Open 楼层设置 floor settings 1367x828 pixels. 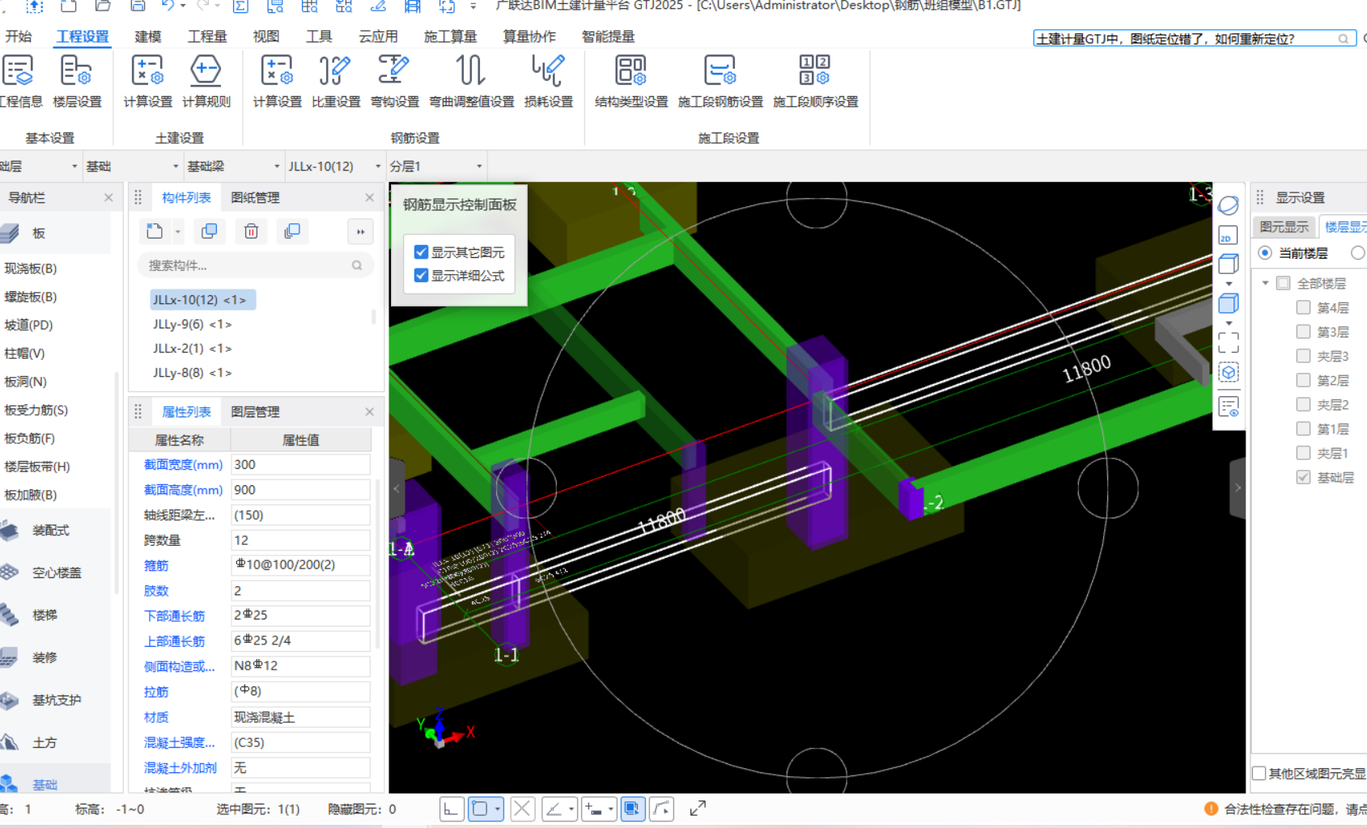coord(77,81)
